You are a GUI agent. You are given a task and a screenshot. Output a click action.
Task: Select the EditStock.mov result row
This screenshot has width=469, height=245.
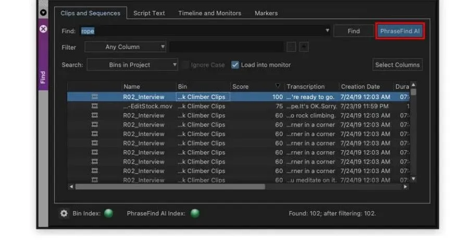(238, 106)
